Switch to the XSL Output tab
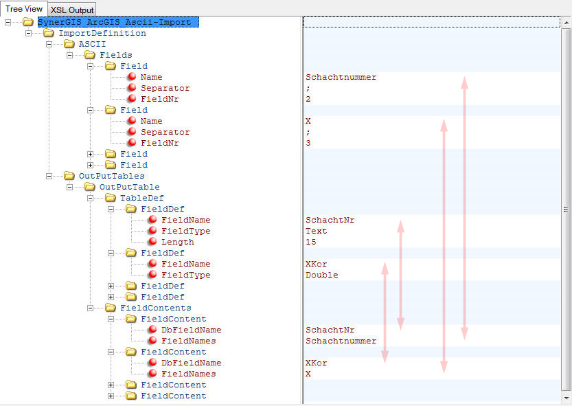572x406 pixels. tap(71, 9)
